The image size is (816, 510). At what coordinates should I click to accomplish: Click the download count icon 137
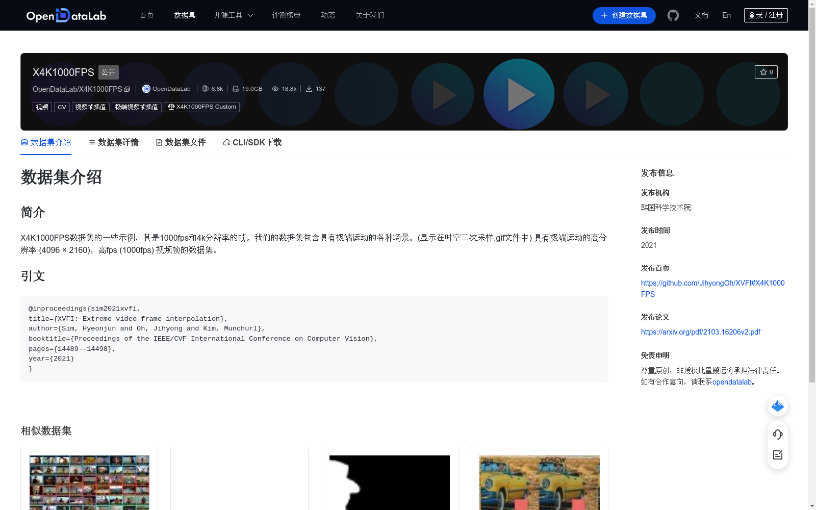(309, 89)
